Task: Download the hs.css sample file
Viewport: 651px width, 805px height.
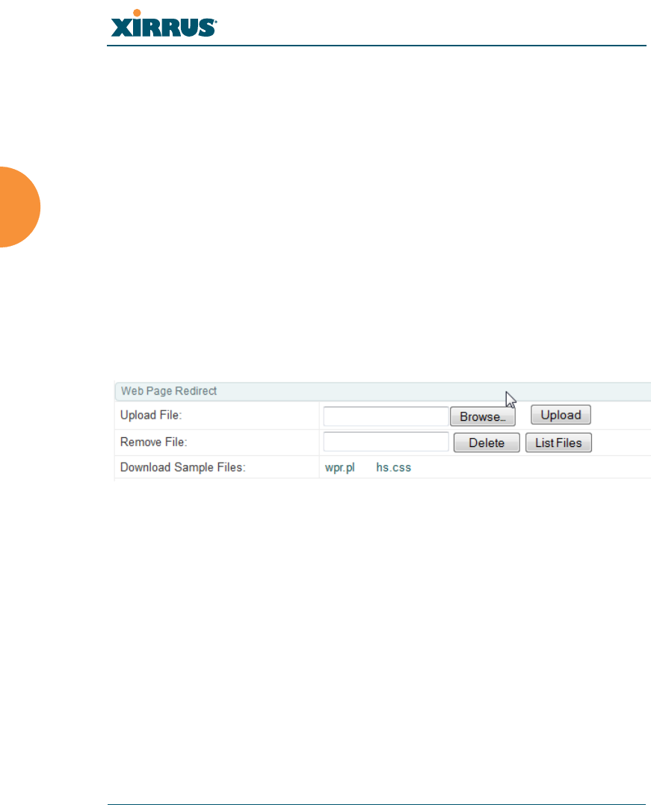Action: 394,468
